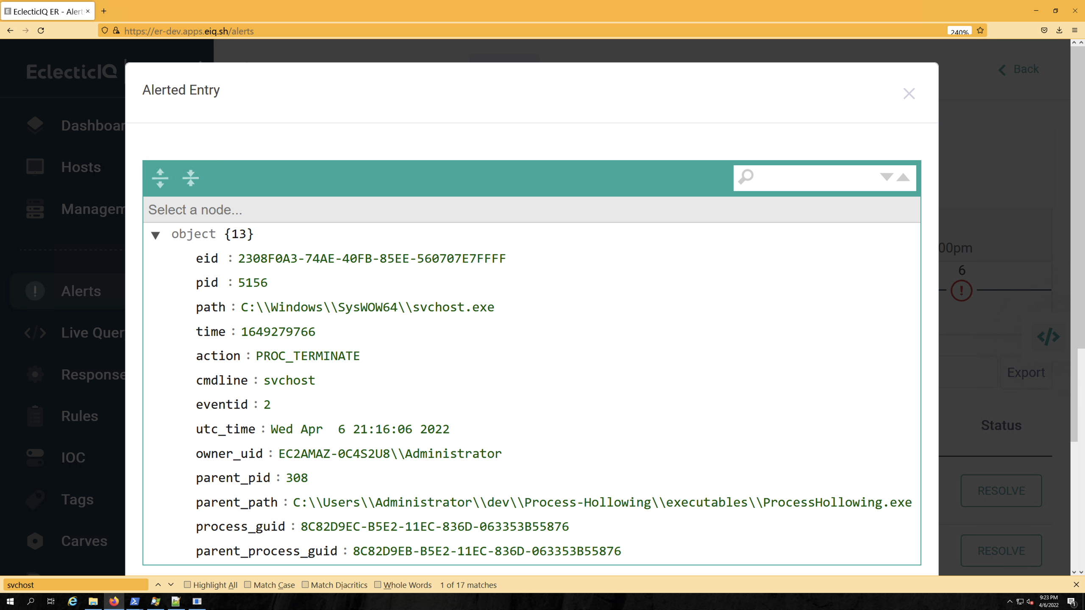Click the red alert timeline marker
The width and height of the screenshot is (1085, 610).
coord(961,291)
